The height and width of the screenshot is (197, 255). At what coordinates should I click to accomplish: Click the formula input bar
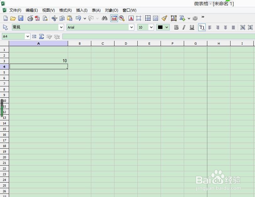click(x=159, y=36)
